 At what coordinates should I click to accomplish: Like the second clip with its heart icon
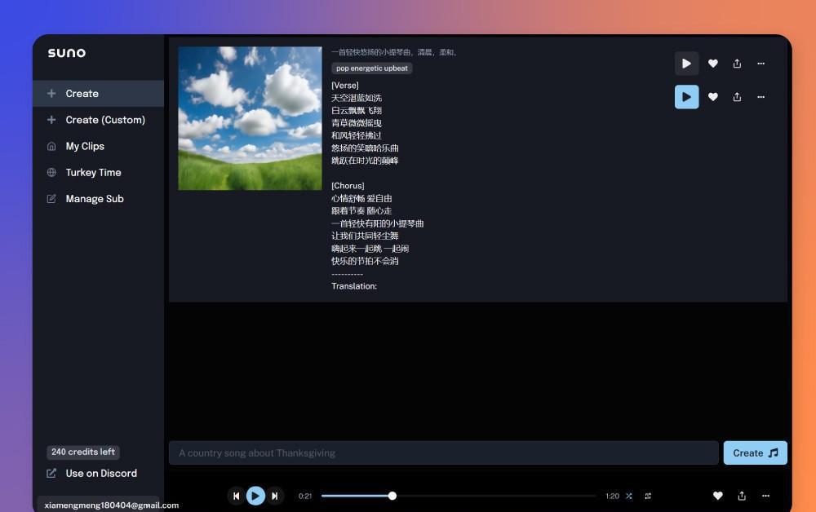713,97
